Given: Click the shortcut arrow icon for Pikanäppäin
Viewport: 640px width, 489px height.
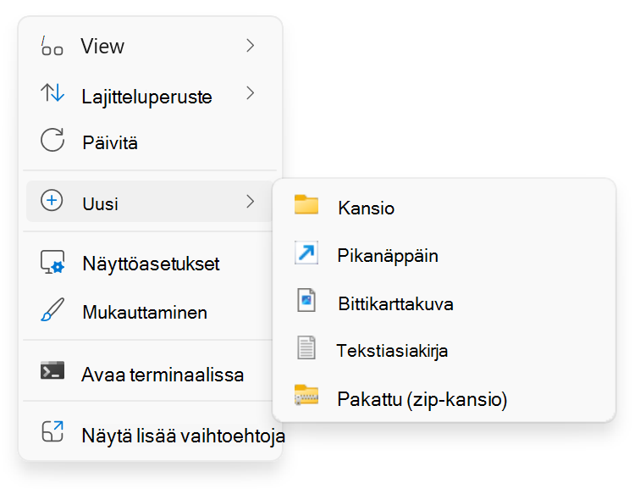Looking at the screenshot, I should coord(306,253).
